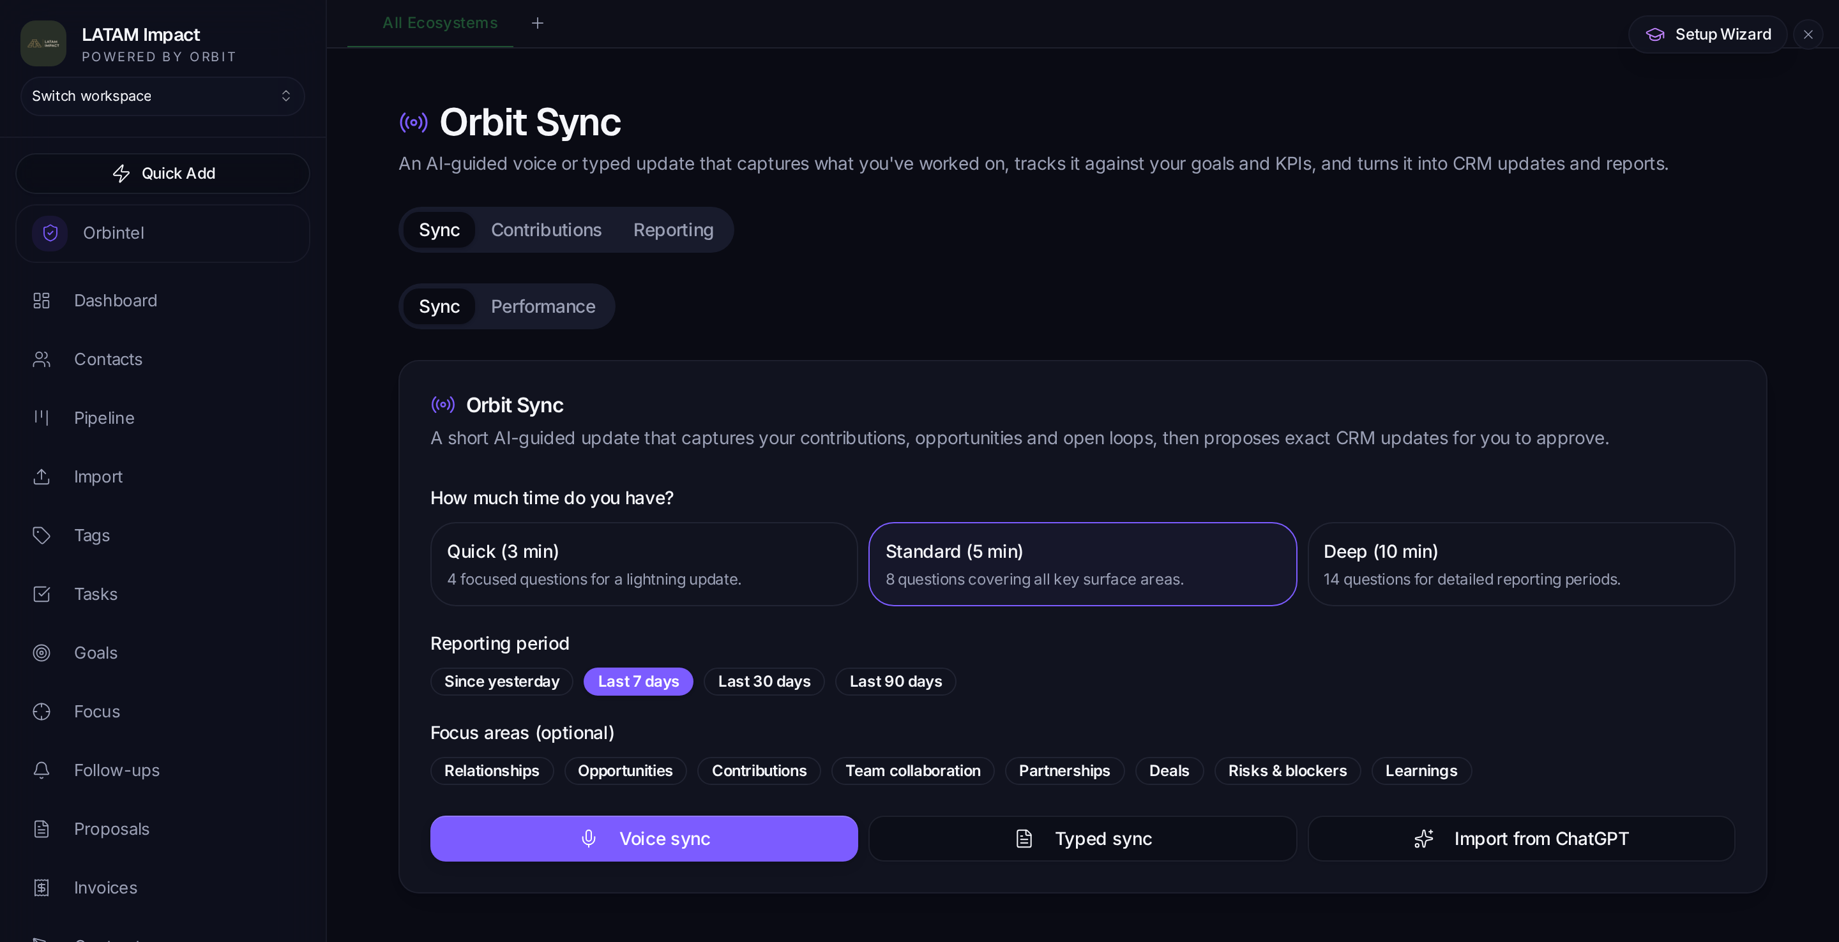Click the LATAM Impact workspace logo

coord(43,43)
